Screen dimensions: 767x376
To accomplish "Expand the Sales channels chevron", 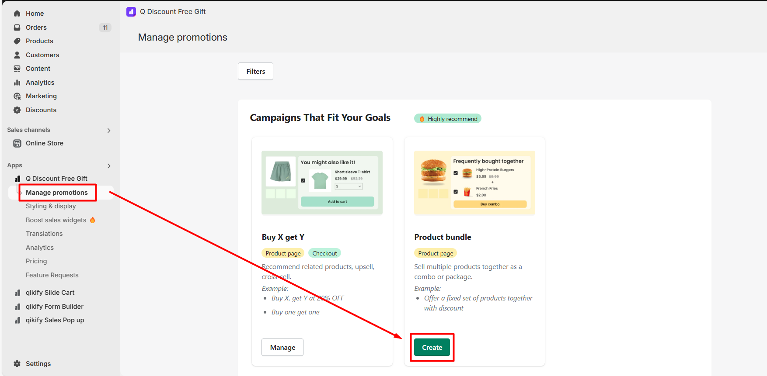I will pyautogui.click(x=109, y=130).
